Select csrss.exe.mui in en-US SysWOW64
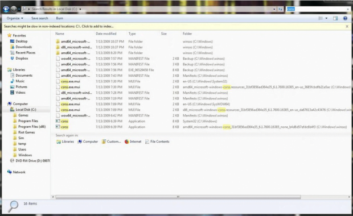The width and height of the screenshot is (353, 216). (x=70, y=104)
